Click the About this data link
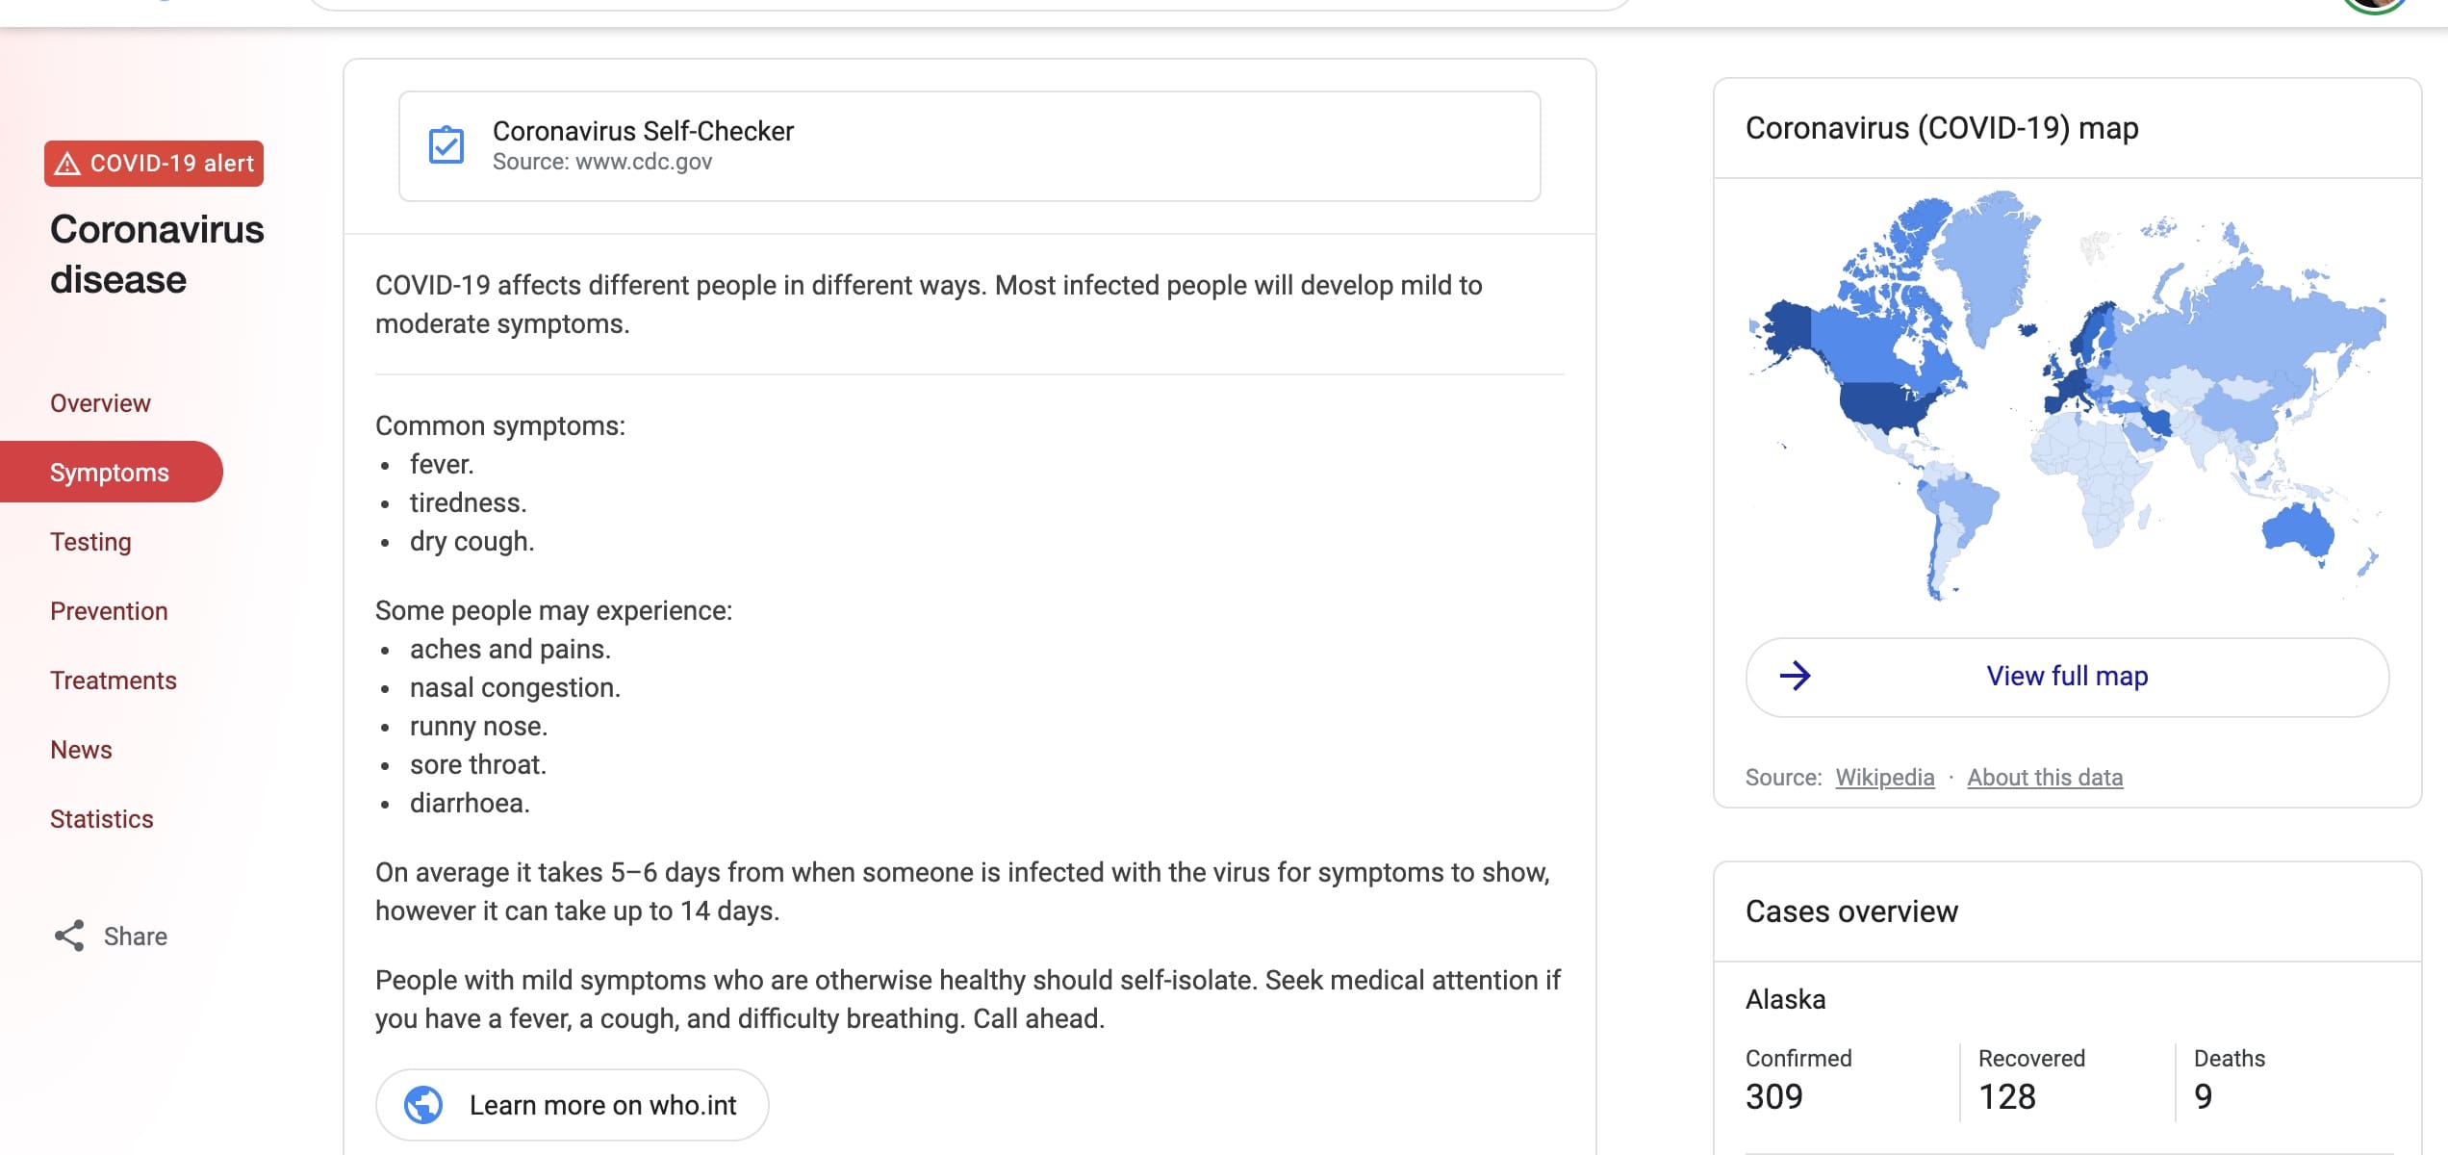Viewport: 2448px width, 1155px height. pos(2045,777)
